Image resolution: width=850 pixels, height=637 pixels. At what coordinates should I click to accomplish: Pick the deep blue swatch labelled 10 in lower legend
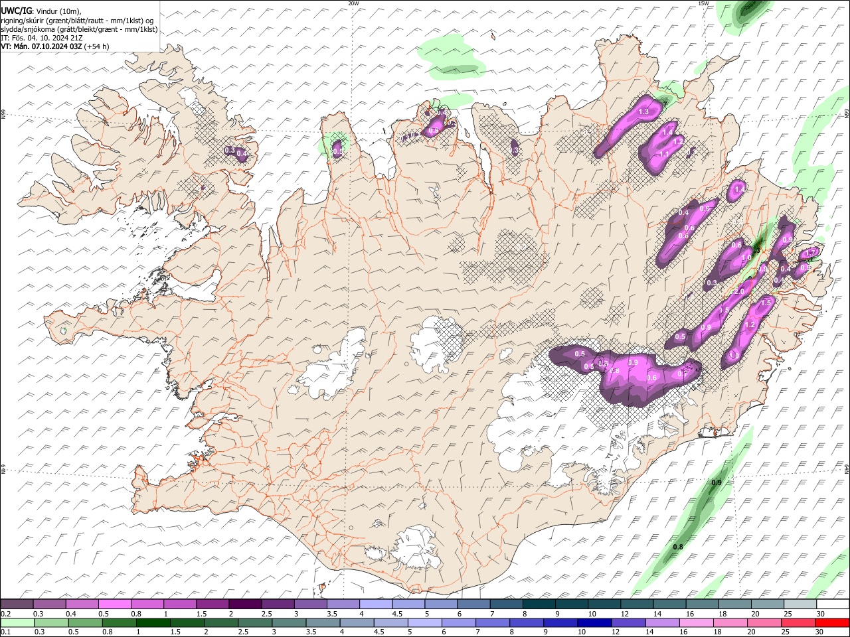[x=595, y=622]
